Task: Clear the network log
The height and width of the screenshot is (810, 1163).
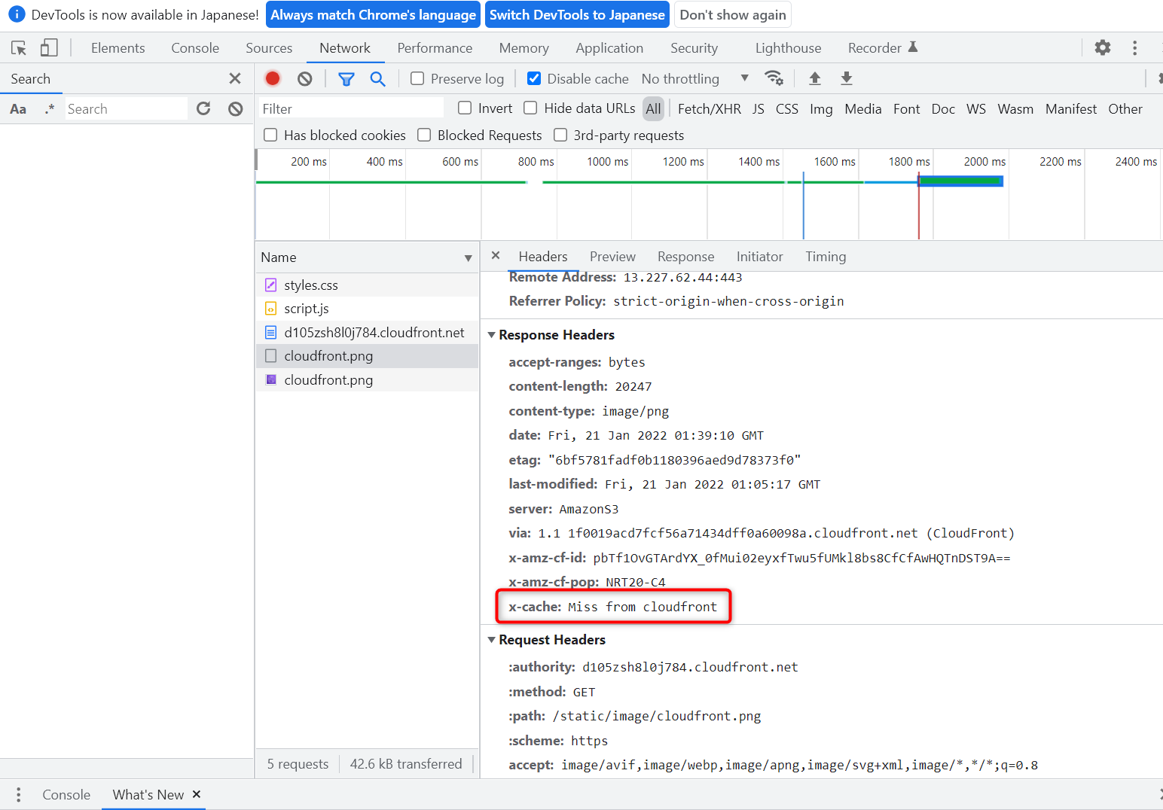Action: pyautogui.click(x=304, y=78)
